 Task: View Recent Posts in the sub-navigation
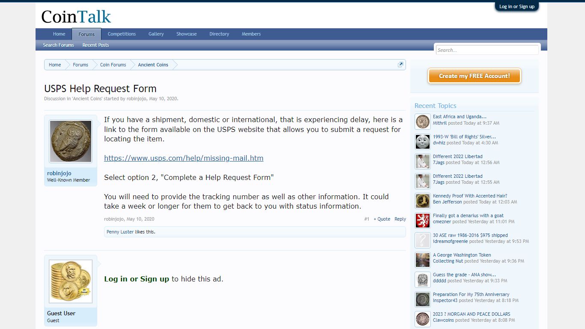(96, 45)
